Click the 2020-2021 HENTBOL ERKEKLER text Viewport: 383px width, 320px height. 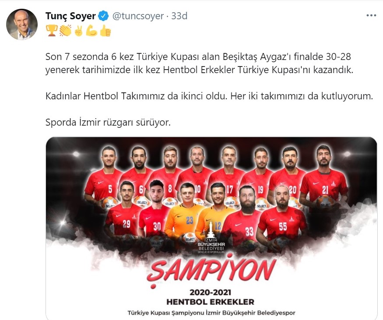tap(210, 297)
